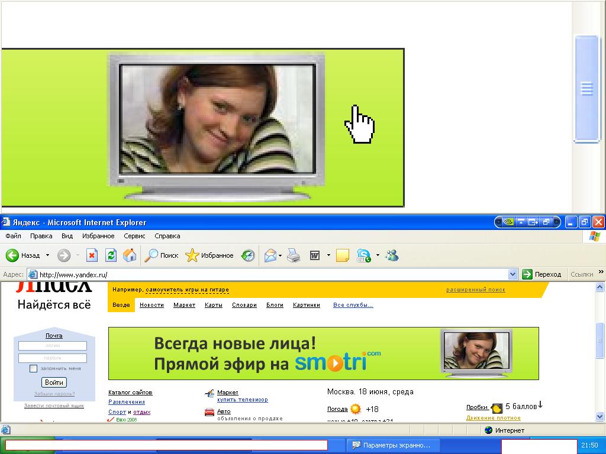Click the red car Авто icon
The height and width of the screenshot is (454, 606).
click(209, 412)
